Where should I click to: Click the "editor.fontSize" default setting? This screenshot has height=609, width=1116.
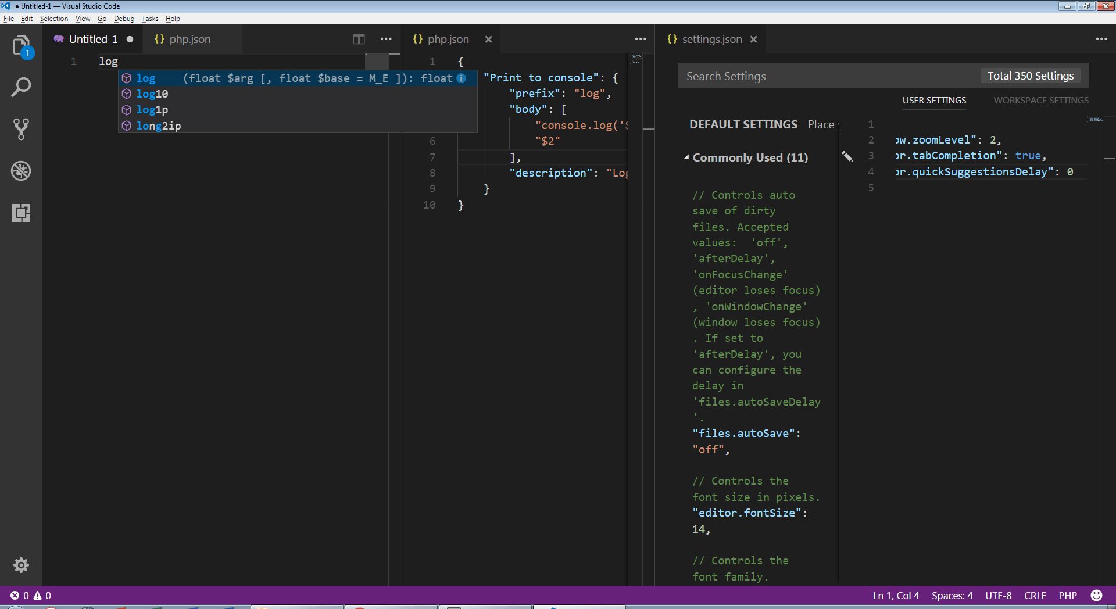(750, 513)
